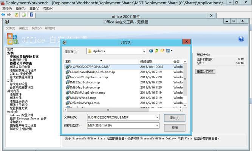Viewport: 252px width, 151px height.
Task: Select the GrooveMUIsp3-en-us.msp file name
Action: [89, 77]
